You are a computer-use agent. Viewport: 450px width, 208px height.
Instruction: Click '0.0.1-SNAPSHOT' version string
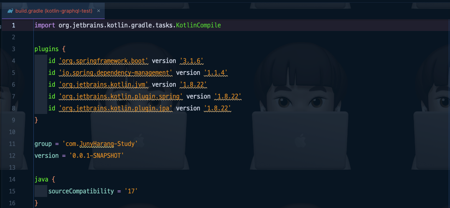[x=96, y=156]
